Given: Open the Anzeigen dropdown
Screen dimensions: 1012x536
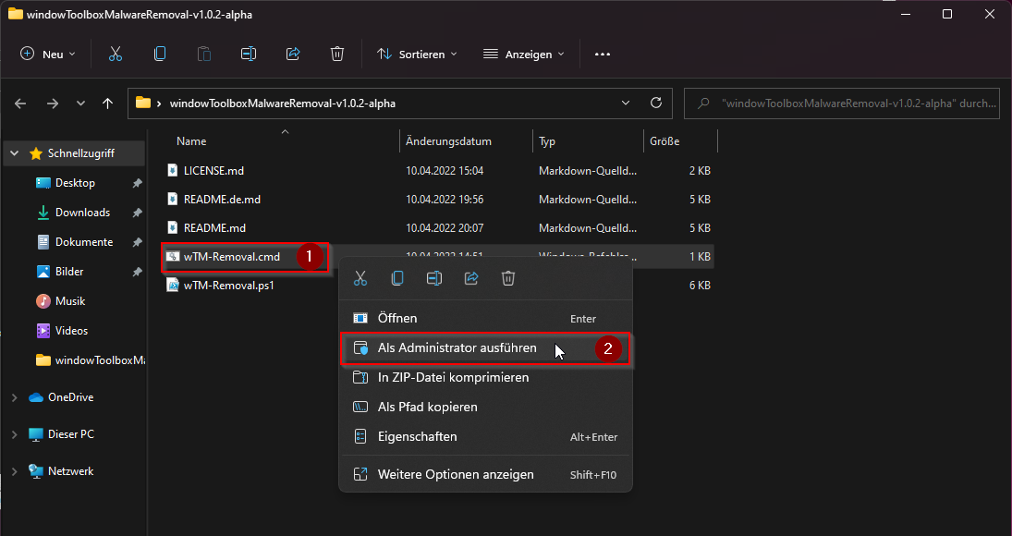Looking at the screenshot, I should [x=523, y=55].
